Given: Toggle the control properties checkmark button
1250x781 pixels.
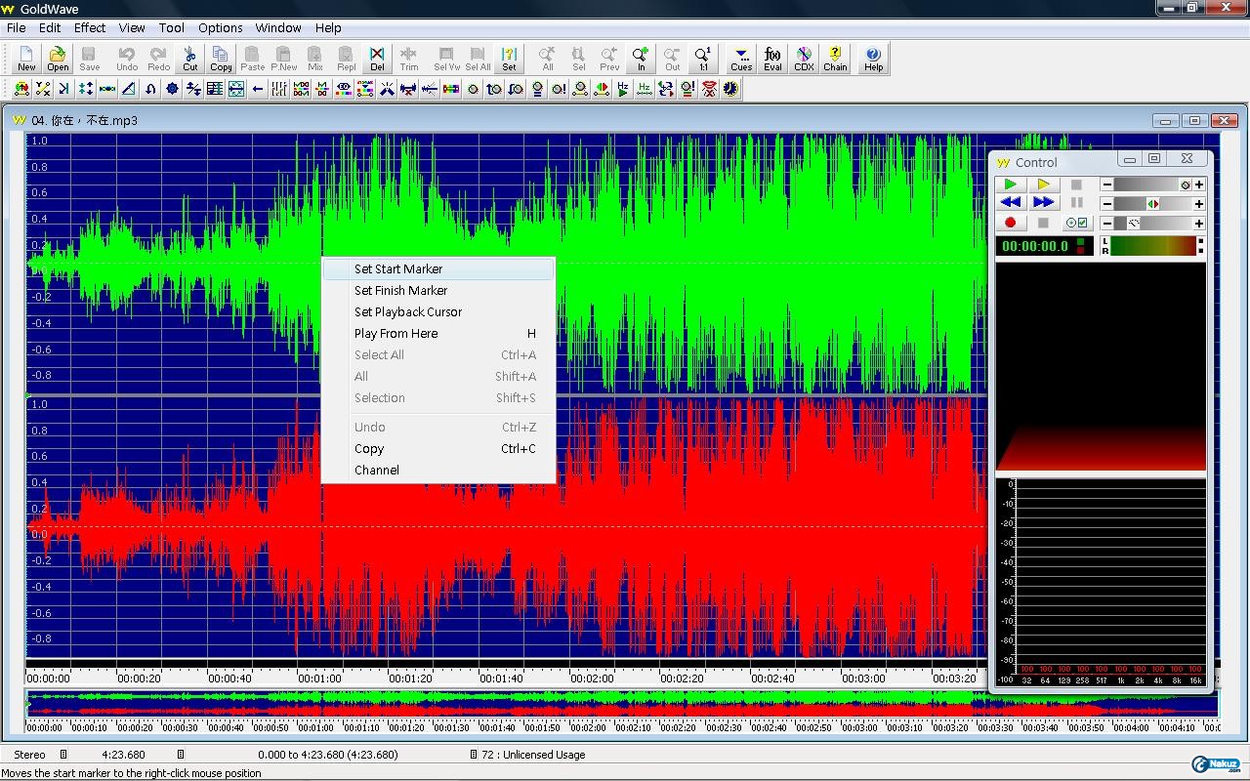Looking at the screenshot, I should pos(1076,223).
